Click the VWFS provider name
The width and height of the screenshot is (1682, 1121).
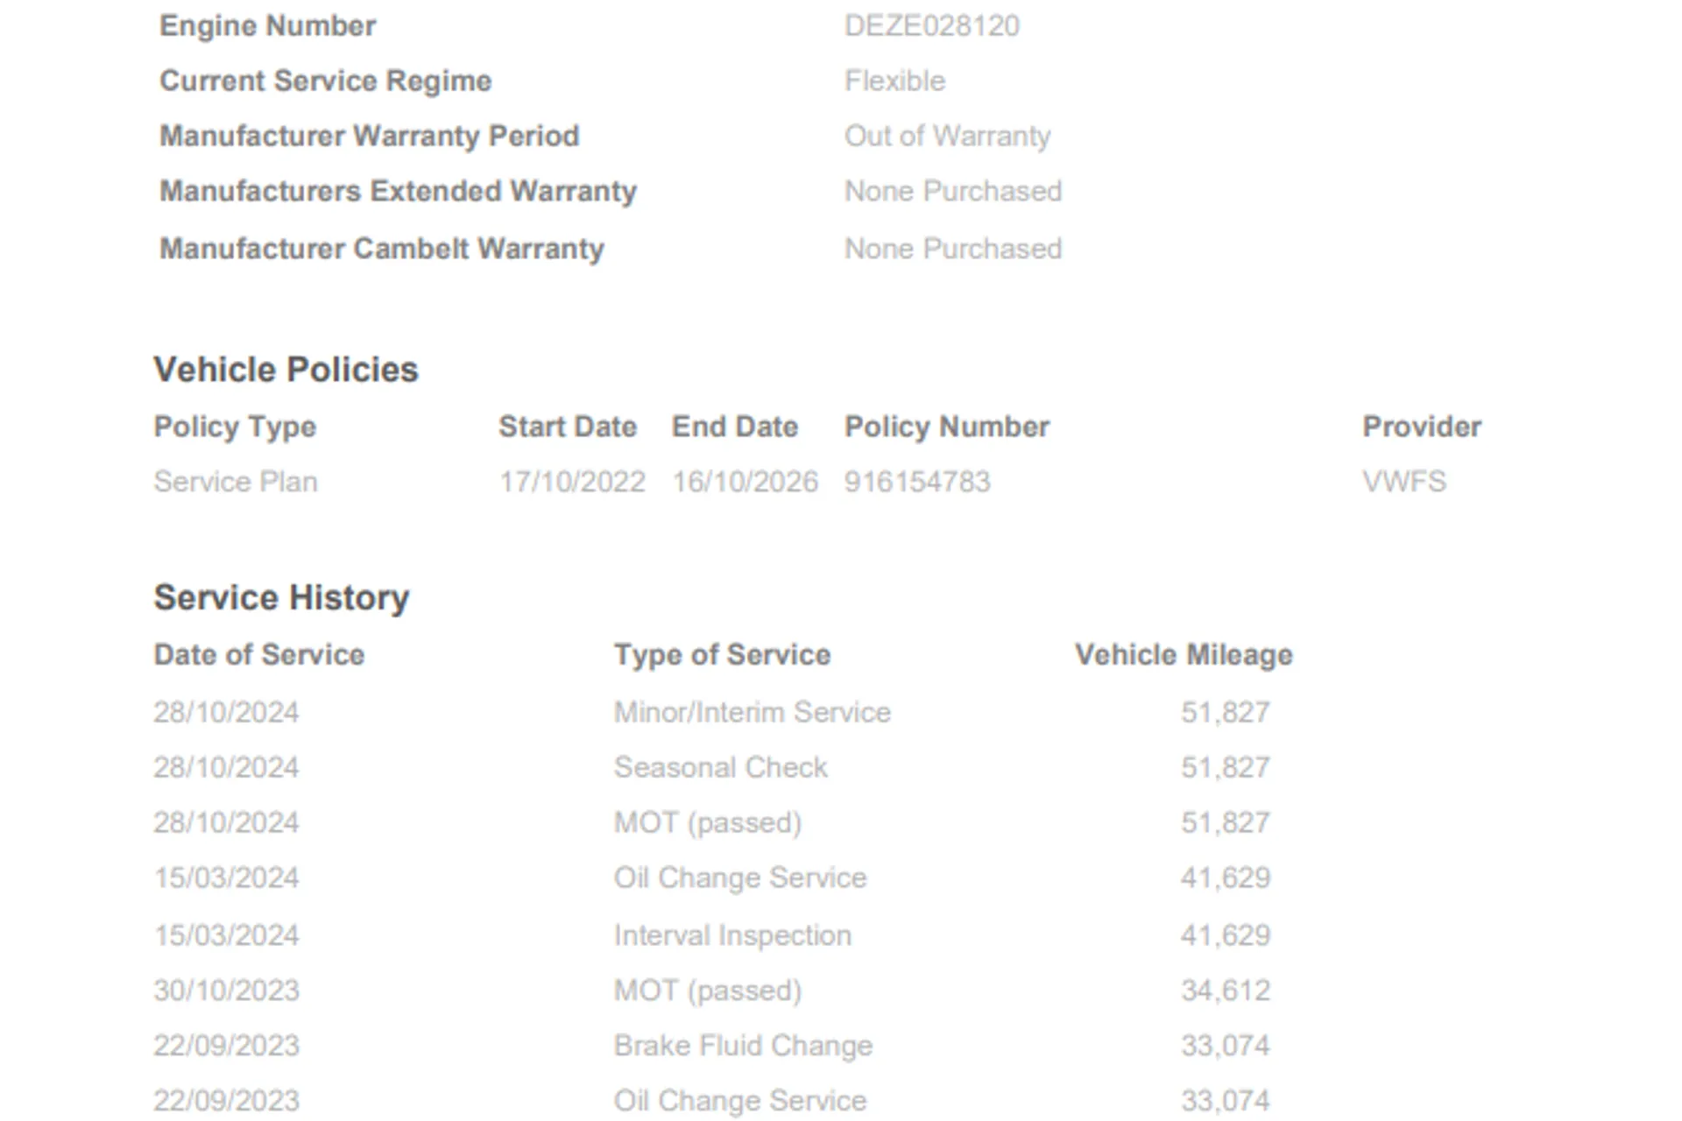[1403, 482]
